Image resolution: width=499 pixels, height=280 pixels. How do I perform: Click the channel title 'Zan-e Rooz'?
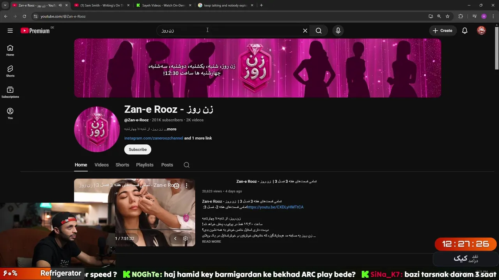tap(169, 109)
